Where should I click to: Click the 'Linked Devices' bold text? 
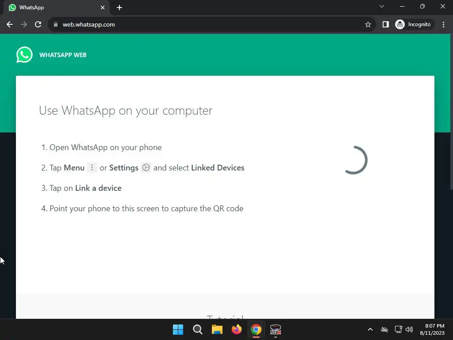pos(218,168)
